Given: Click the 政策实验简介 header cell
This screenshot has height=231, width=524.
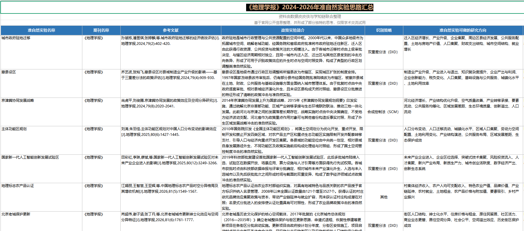Looking at the screenshot, I should (x=293, y=30).
